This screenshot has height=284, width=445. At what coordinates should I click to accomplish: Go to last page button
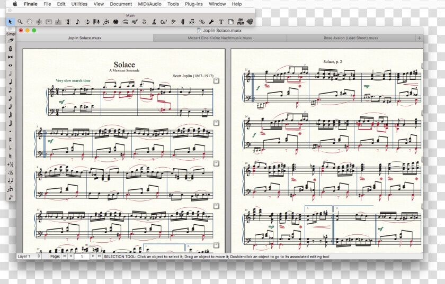(99, 256)
